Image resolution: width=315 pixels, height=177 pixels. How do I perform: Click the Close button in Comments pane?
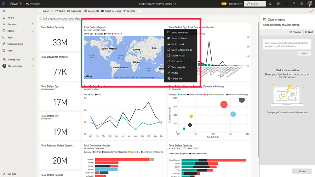302,171
